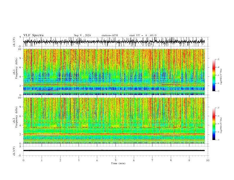Select the date label "Sep. 8 , 2024"
This screenshot has width=234, height=180.
pyautogui.click(x=82, y=35)
